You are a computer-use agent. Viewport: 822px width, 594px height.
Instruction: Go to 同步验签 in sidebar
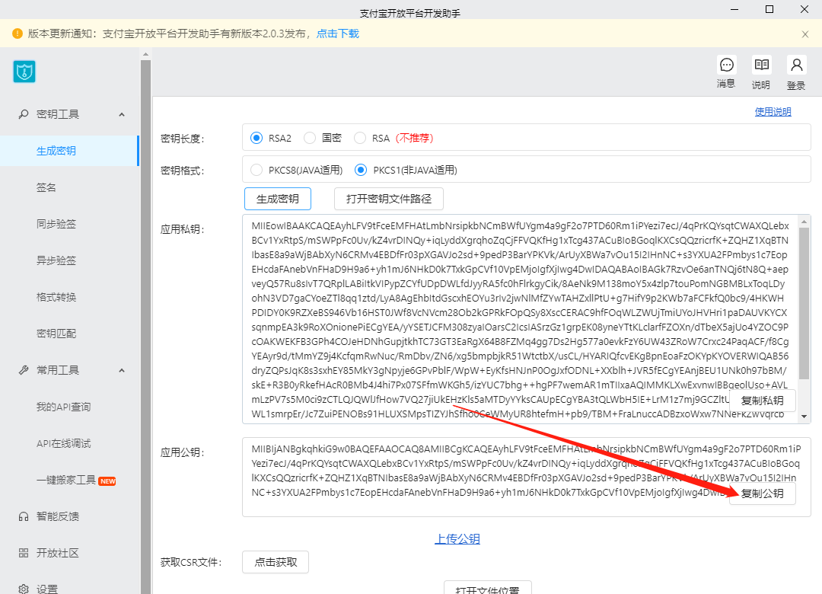coord(56,224)
